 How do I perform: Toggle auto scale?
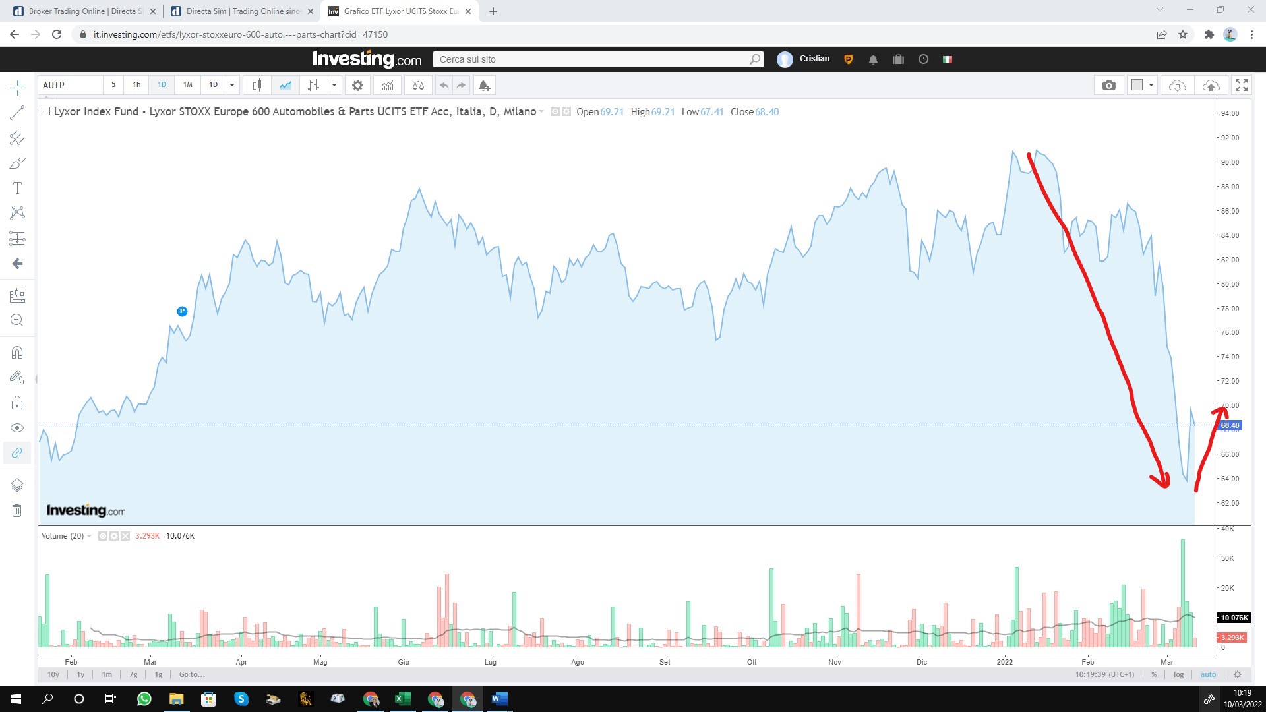(x=1208, y=674)
